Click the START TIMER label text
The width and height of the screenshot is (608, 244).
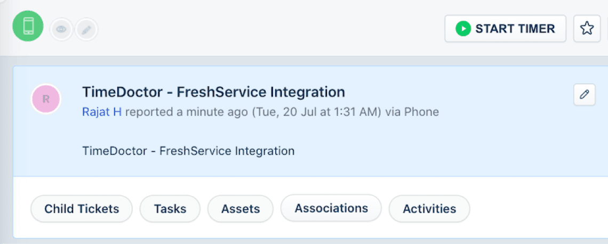click(515, 29)
